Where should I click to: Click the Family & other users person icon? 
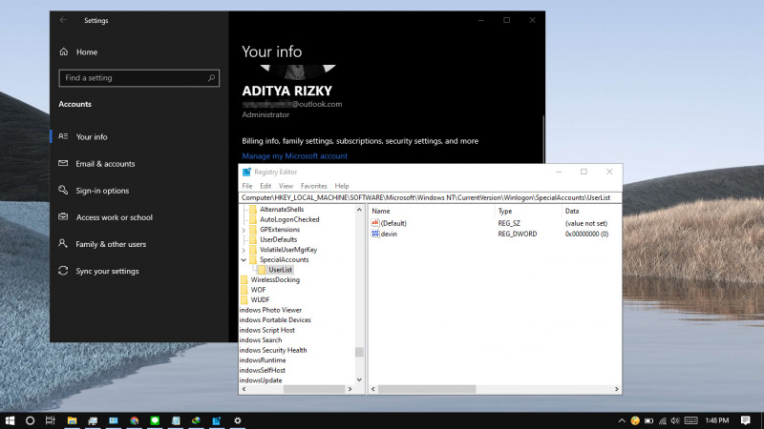click(x=63, y=244)
